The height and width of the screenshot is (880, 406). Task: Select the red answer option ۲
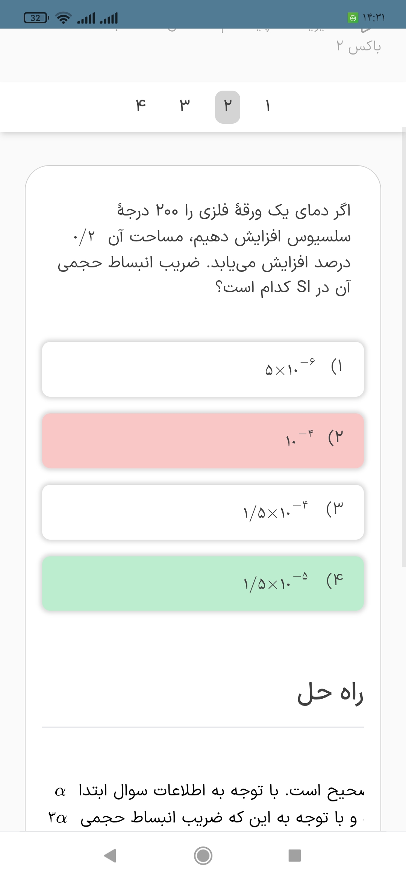pyautogui.click(x=203, y=441)
